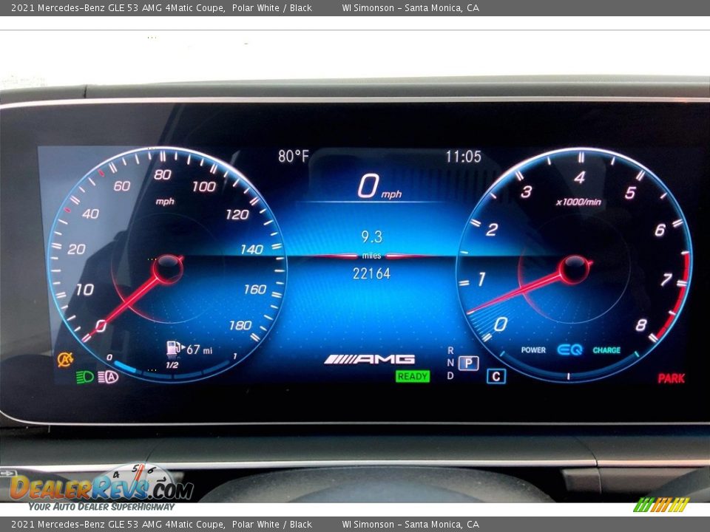
Task: Tap the 2 mark on tachometer
Action: (493, 229)
